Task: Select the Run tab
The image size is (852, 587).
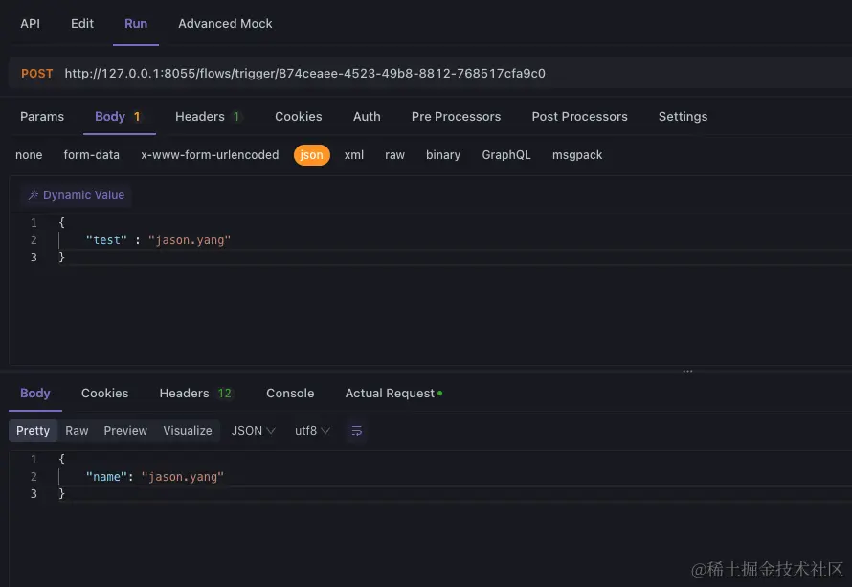Action: click(136, 23)
